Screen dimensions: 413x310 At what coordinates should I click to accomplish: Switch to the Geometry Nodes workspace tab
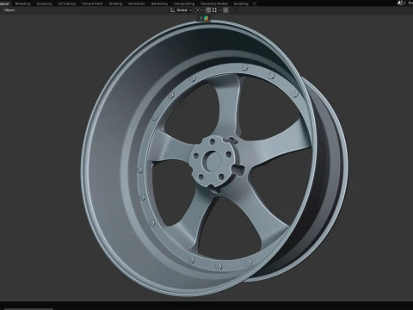[214, 3]
